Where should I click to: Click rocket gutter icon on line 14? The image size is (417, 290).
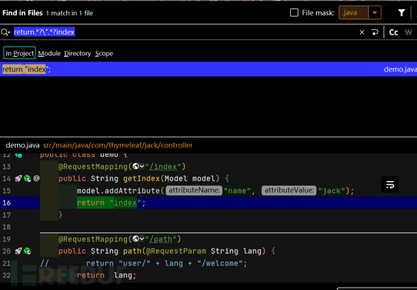(x=18, y=178)
